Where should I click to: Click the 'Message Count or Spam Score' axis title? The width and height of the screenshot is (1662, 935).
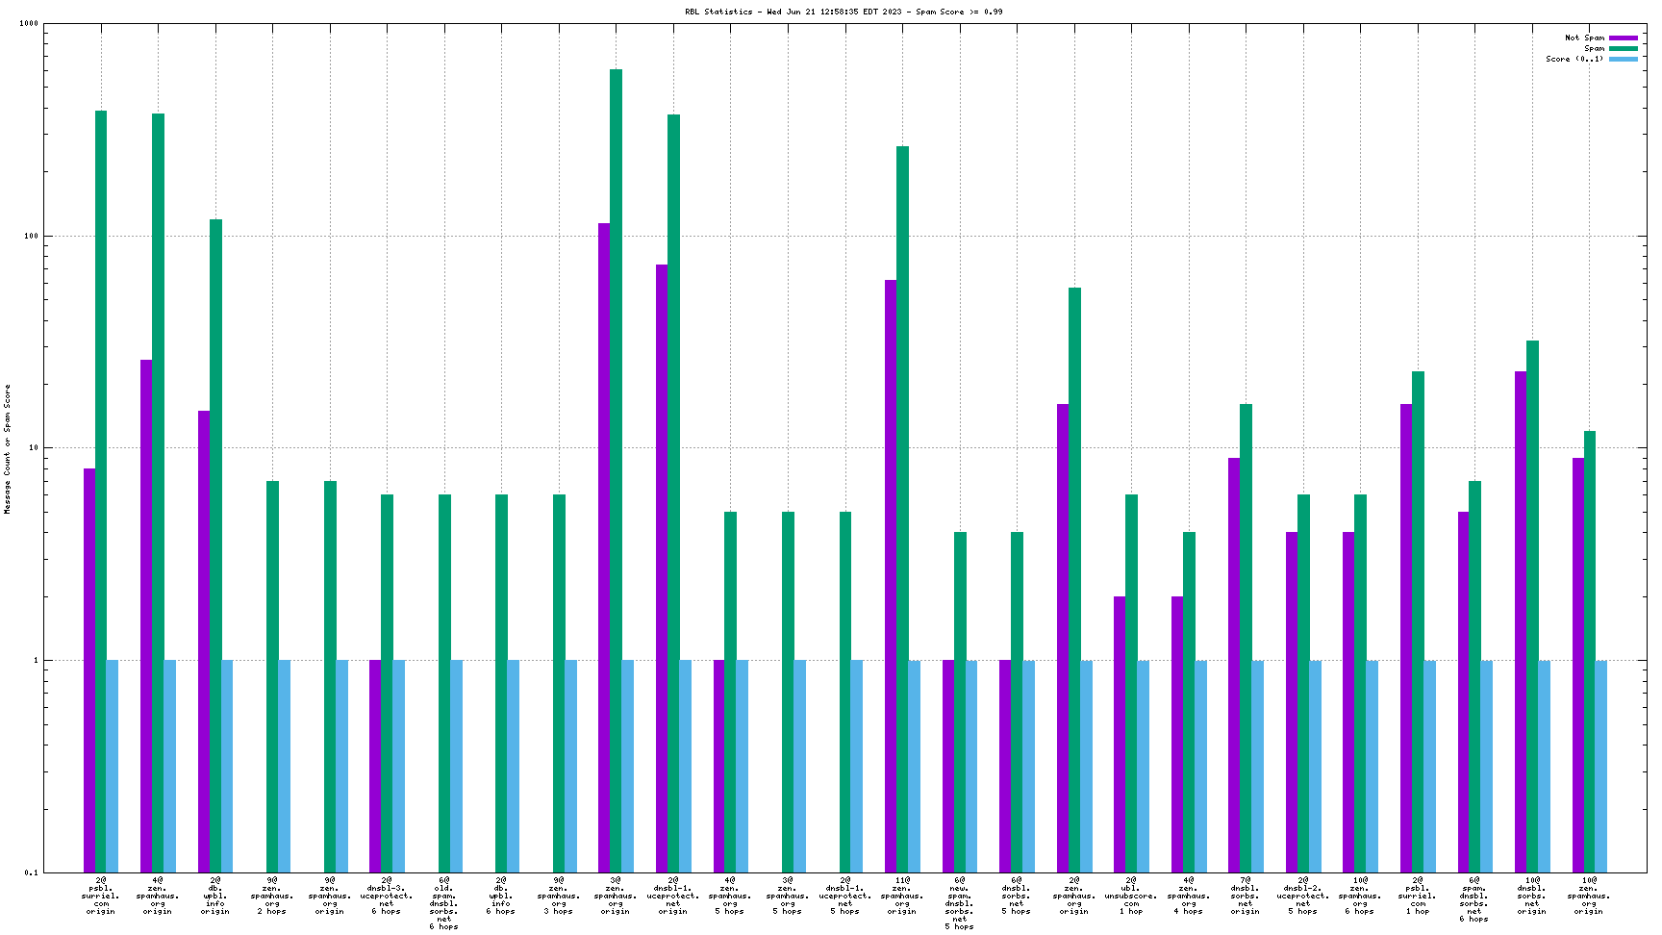8,449
